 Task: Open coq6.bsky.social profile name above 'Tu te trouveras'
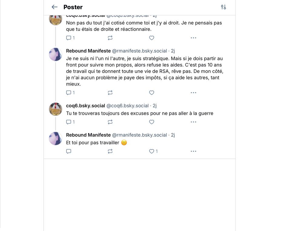tap(85, 106)
